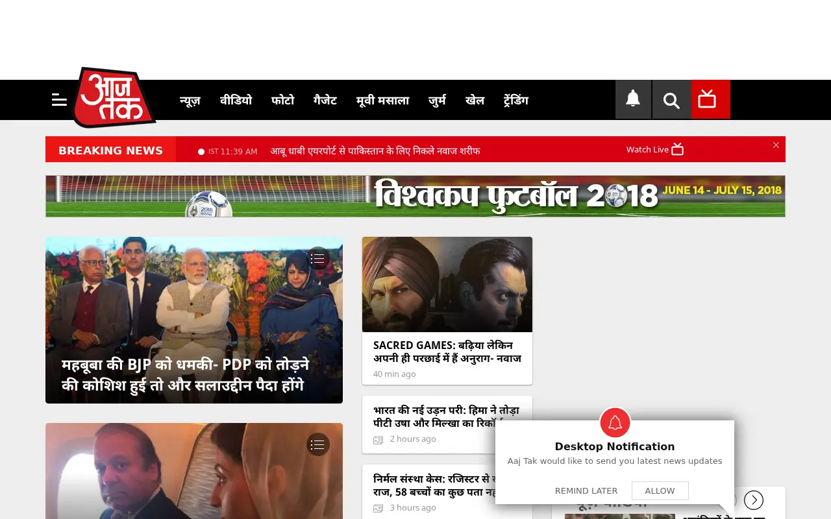Click red bell icon on notification popup

coord(615,423)
